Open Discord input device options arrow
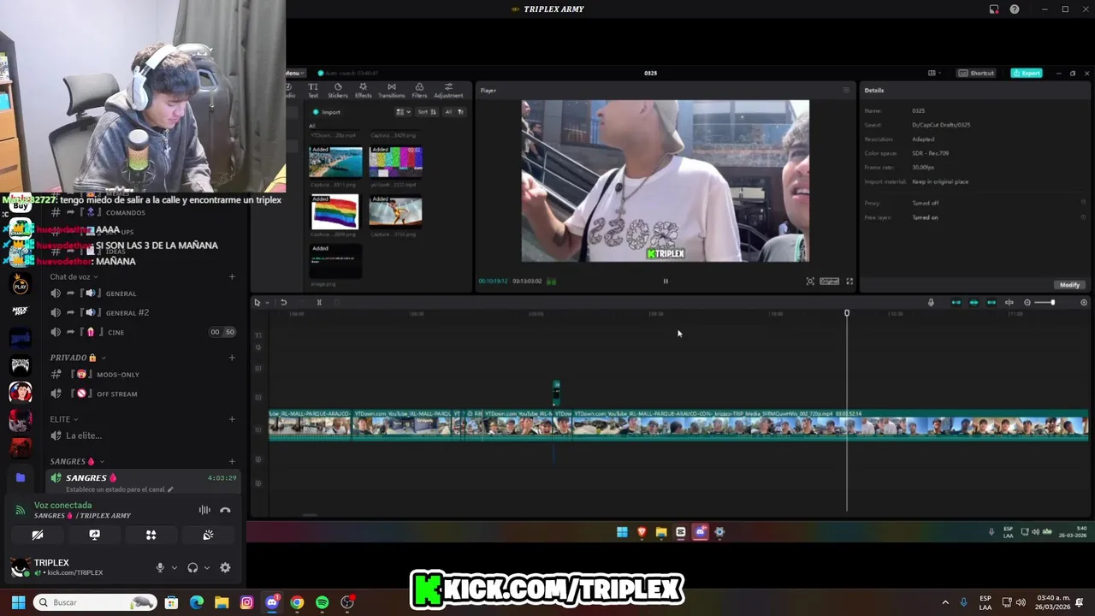This screenshot has width=1095, height=616. tap(175, 567)
